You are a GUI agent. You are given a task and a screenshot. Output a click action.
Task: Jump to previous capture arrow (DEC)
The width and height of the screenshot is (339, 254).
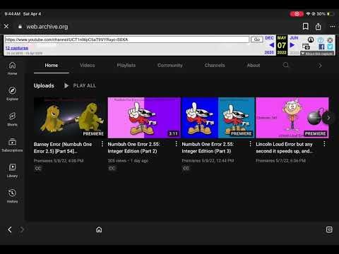point(271,45)
